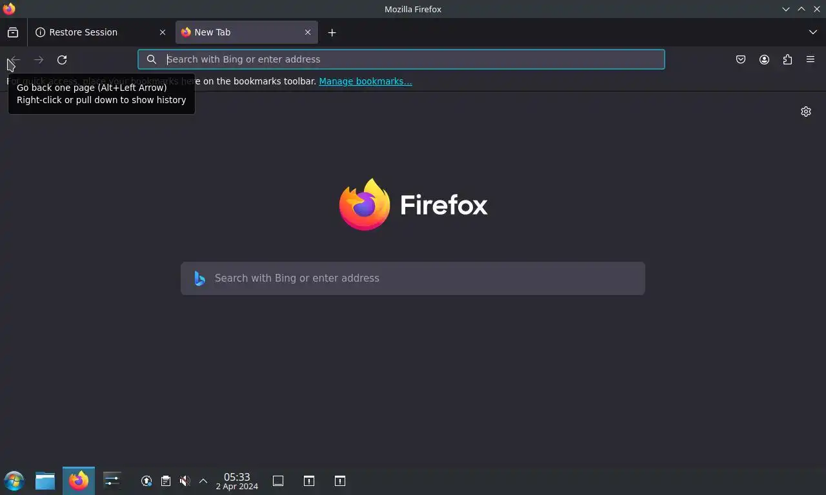Open the updates tray icon
The height and width of the screenshot is (495, 826).
tap(146, 481)
